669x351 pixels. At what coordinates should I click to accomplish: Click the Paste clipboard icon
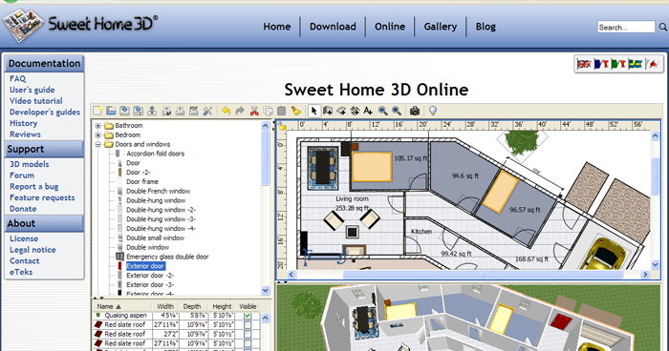click(282, 112)
